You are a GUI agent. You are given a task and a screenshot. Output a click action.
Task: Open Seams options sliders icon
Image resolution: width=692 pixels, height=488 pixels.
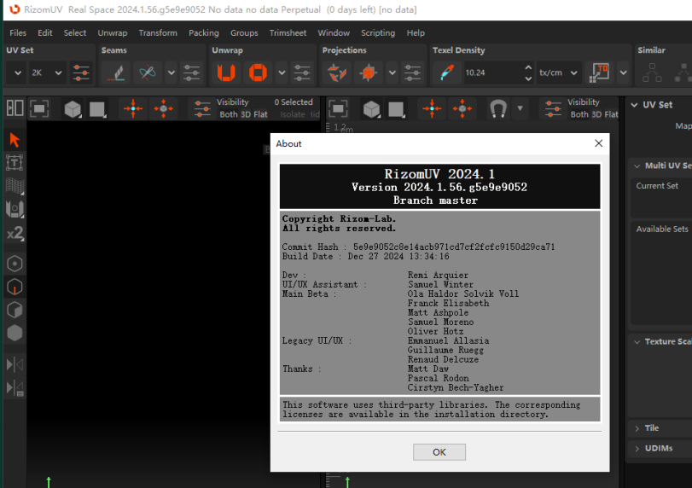pos(191,73)
